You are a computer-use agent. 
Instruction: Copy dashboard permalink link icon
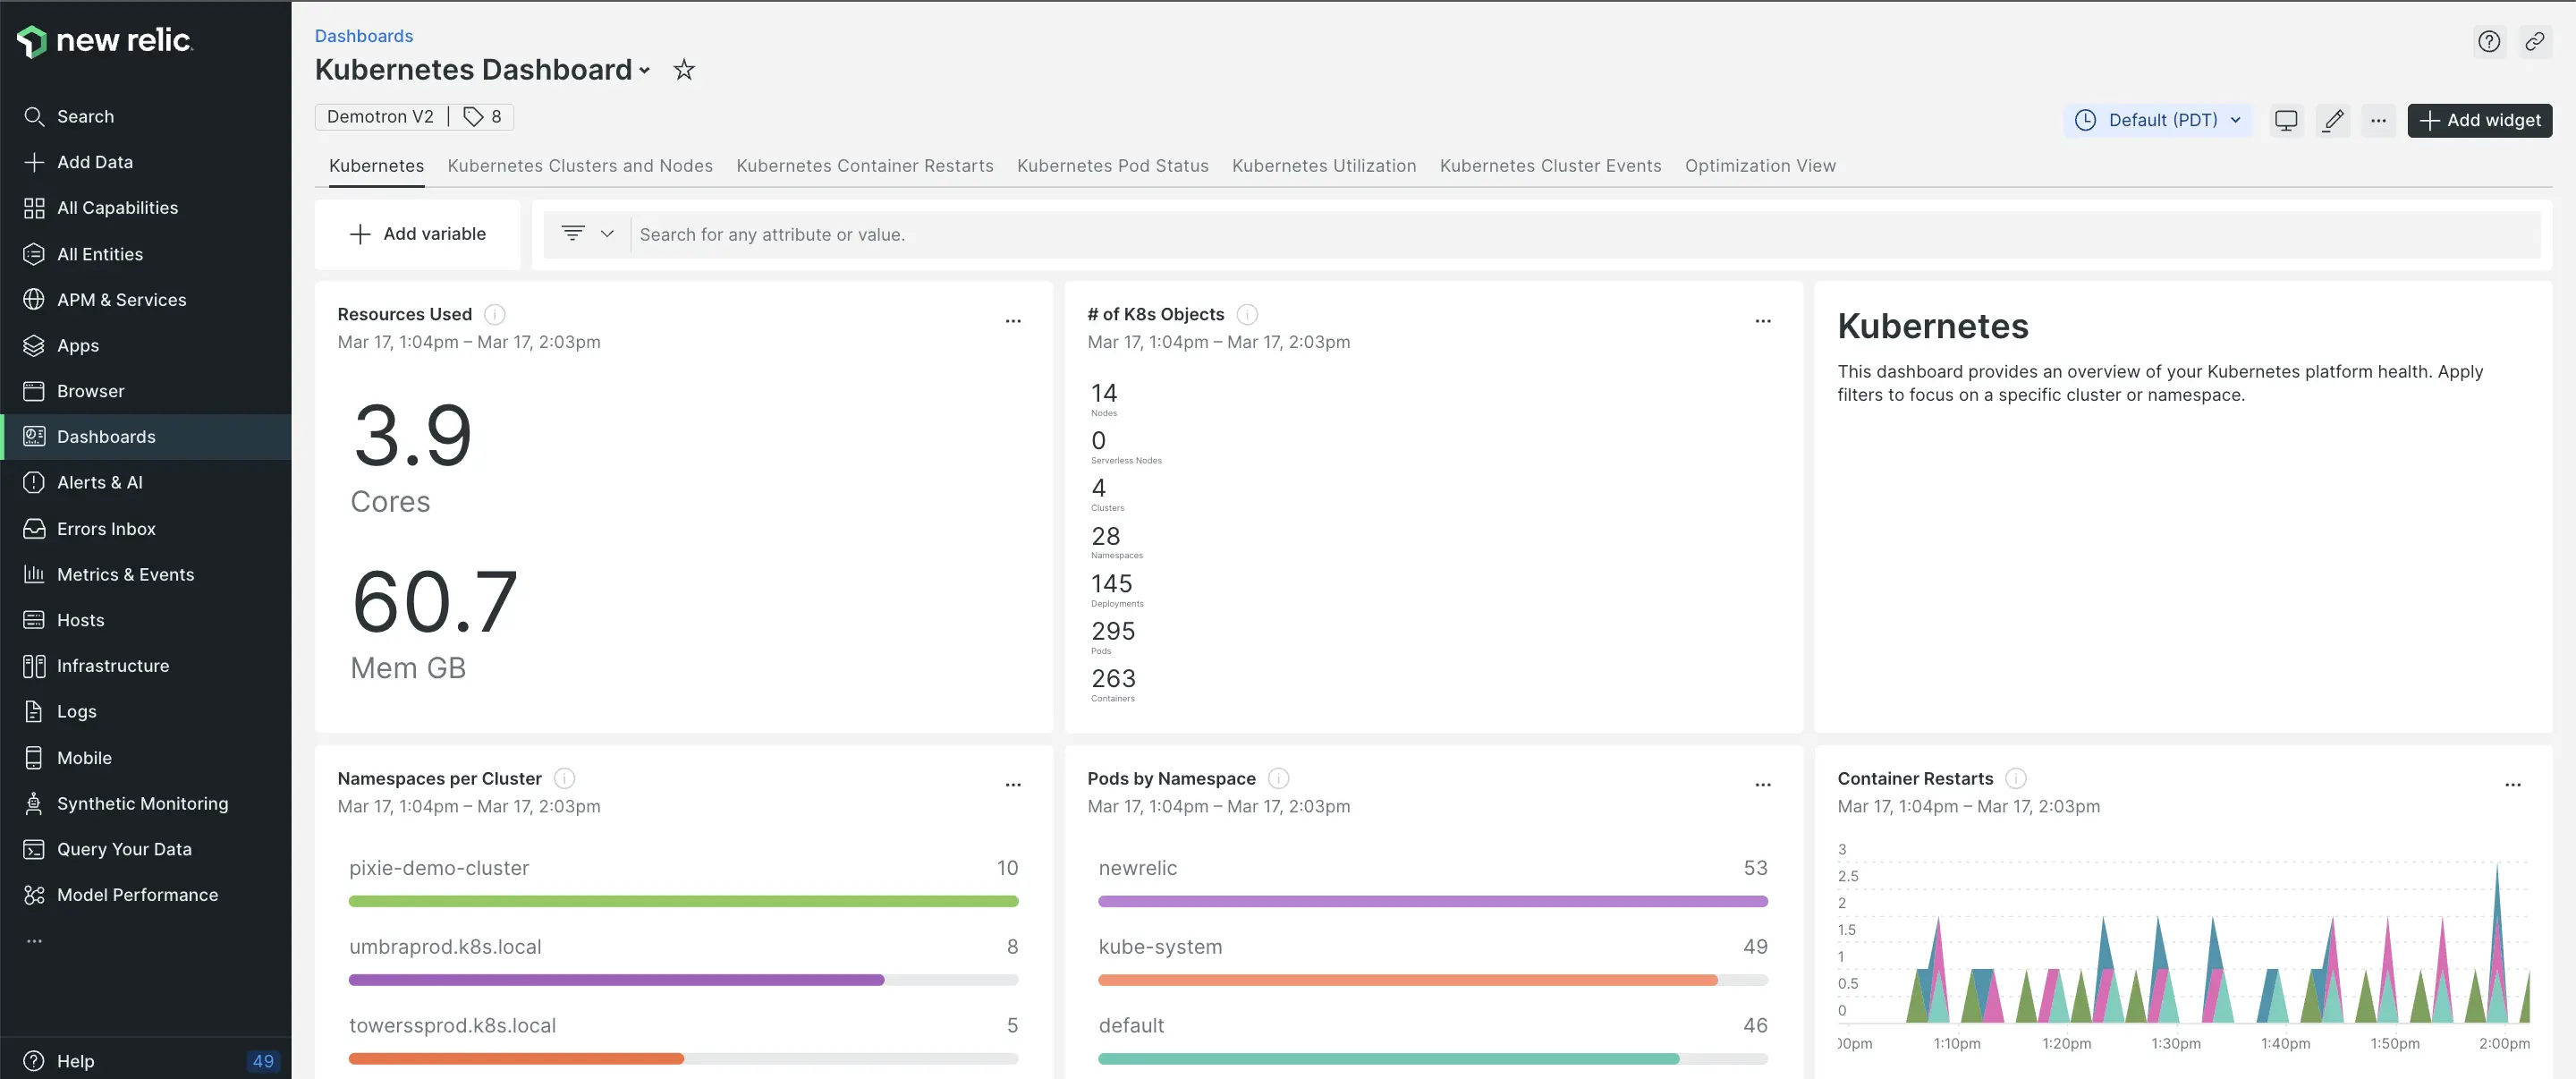click(2534, 41)
